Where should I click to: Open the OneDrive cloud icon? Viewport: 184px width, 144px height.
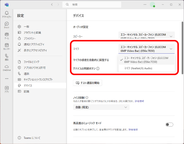click(x=7, y=67)
